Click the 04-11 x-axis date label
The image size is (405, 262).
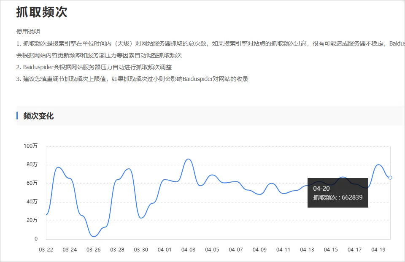283,250
